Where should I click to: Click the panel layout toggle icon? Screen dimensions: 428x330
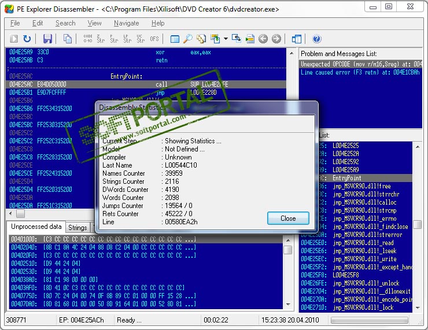[297, 39]
